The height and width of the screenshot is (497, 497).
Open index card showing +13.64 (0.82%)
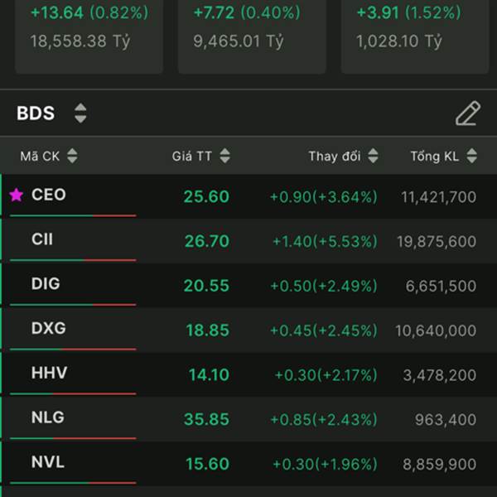(x=89, y=29)
